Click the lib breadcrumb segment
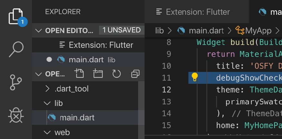Viewport: 282px width, 139px height. click(159, 30)
